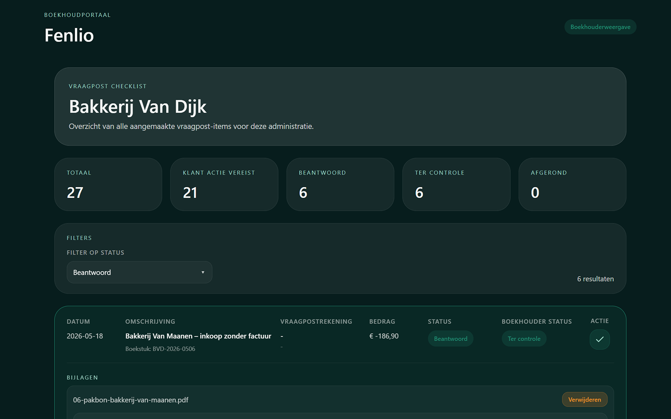Click the Vraagpostrekening column header
The height and width of the screenshot is (419, 671).
coord(316,321)
